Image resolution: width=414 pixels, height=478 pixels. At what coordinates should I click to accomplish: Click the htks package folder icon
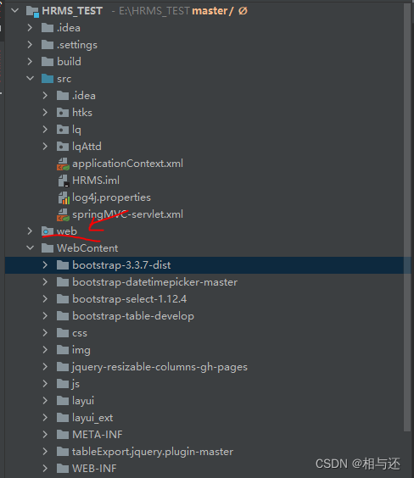(63, 113)
